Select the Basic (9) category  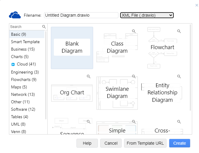coord(27,34)
